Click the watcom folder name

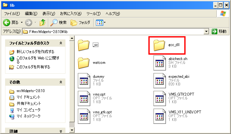(x=99, y=63)
